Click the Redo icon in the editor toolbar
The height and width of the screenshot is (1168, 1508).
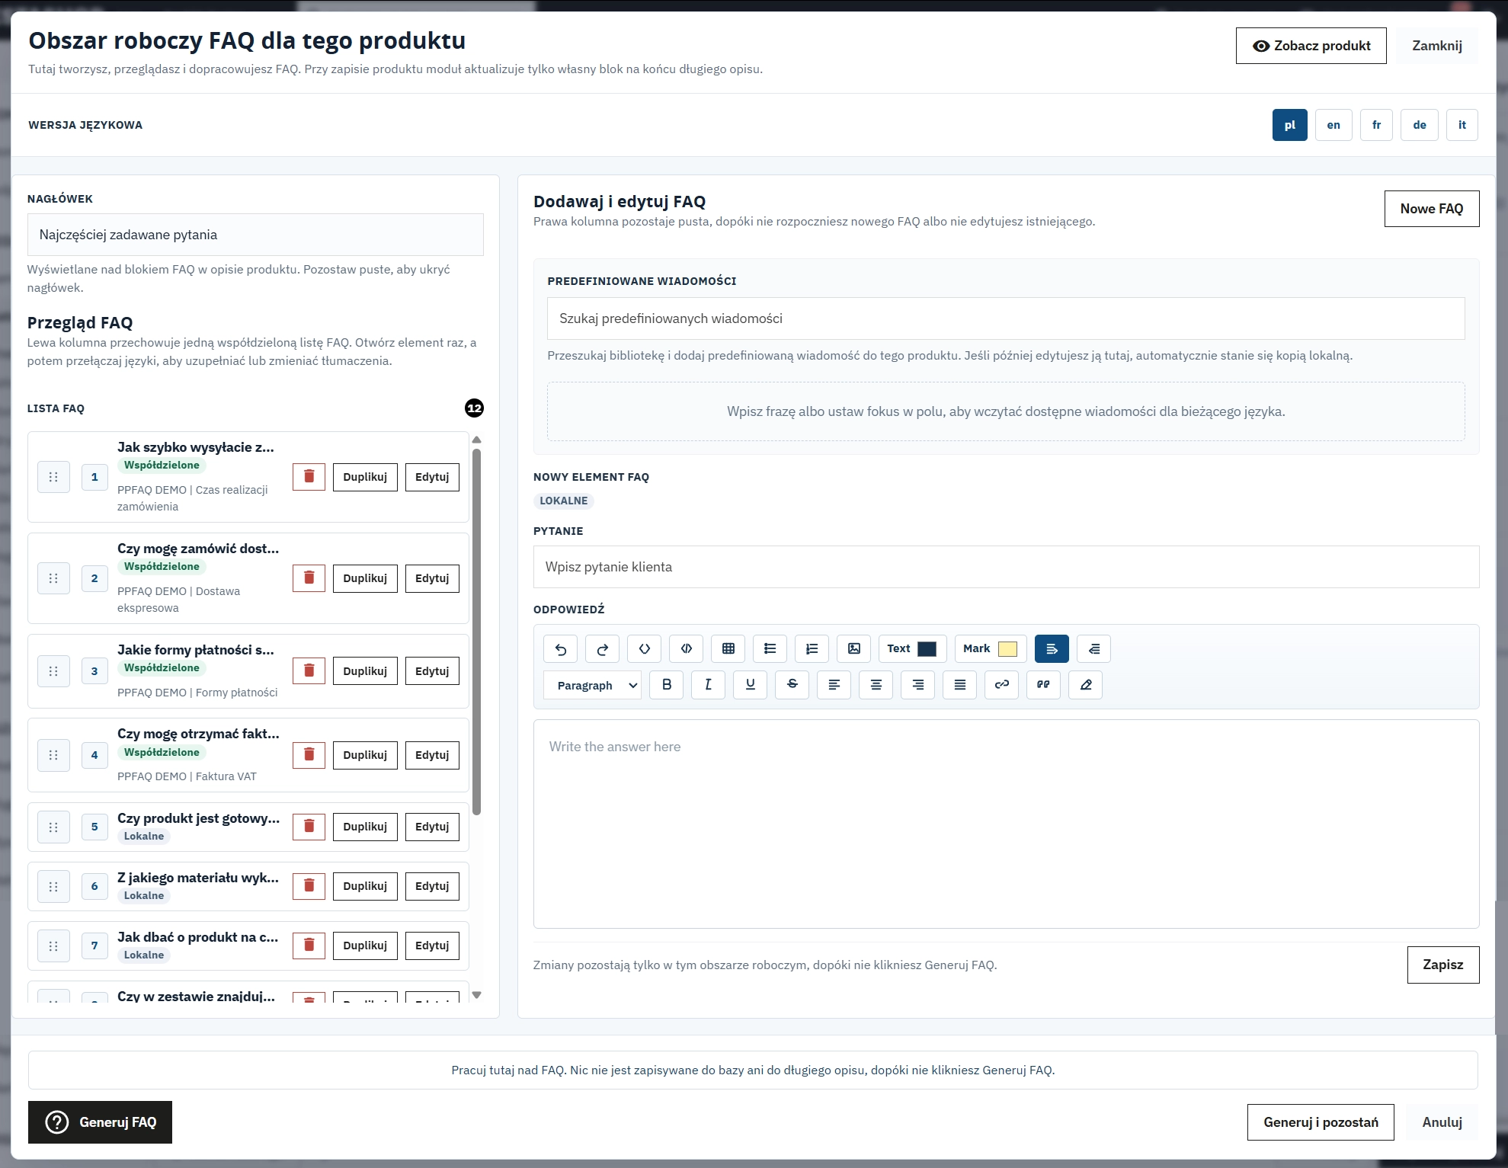[602, 648]
